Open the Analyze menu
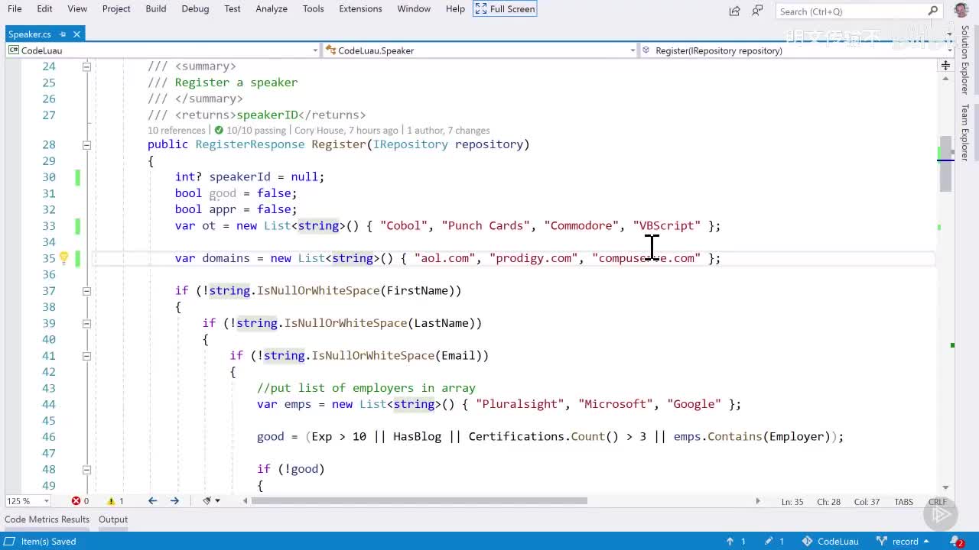979x550 pixels. [x=272, y=8]
